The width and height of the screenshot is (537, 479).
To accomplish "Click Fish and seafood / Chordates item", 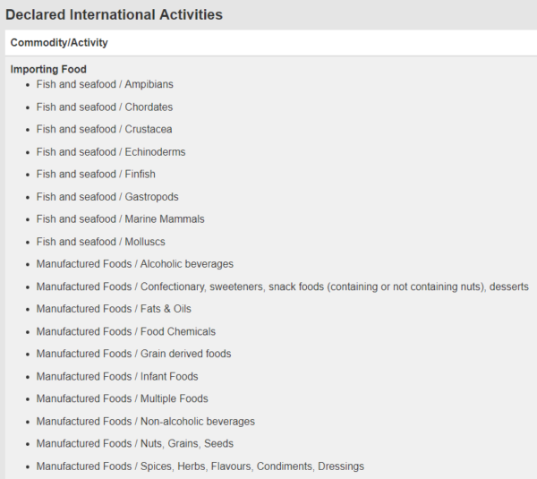I will click(105, 107).
